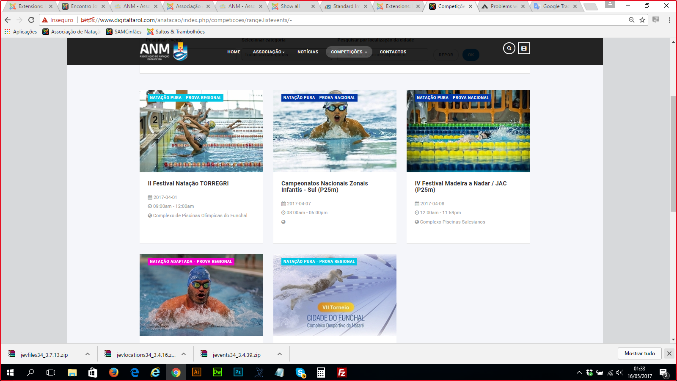The image size is (677, 381).
Task: Click the VII Torneio Cidade do Funchal image
Action: click(x=335, y=295)
